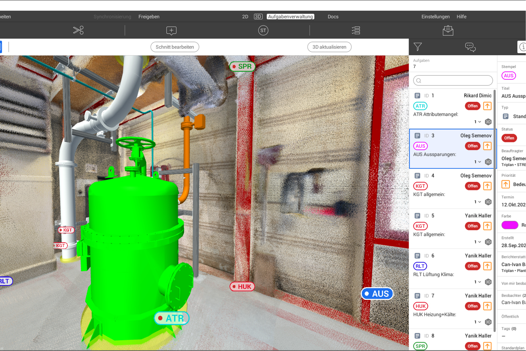Select the ATR marker near the green tank
526x351 pixels.
pos(171,318)
